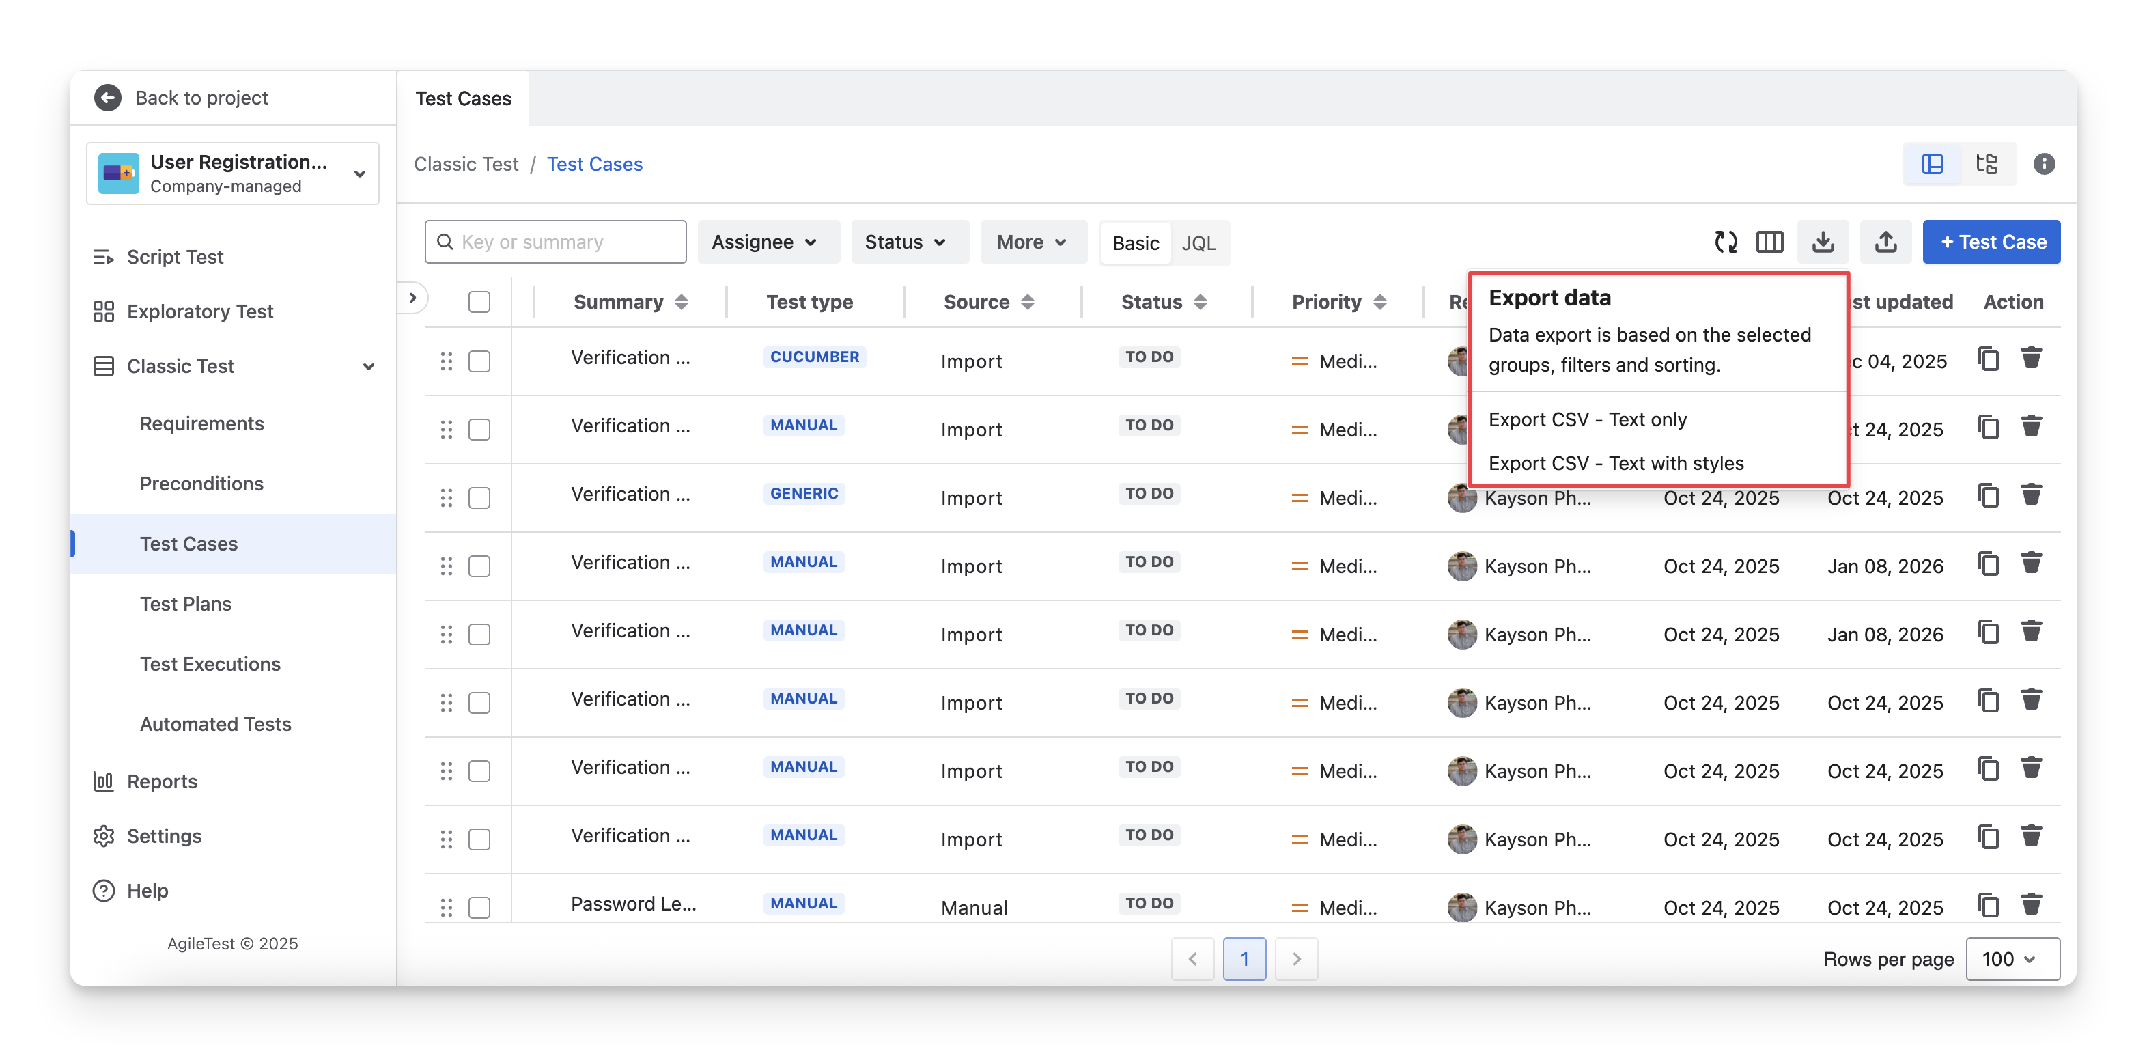Image resolution: width=2147 pixels, height=1056 pixels.
Task: Open the Assignee filter dropdown
Action: [763, 242]
